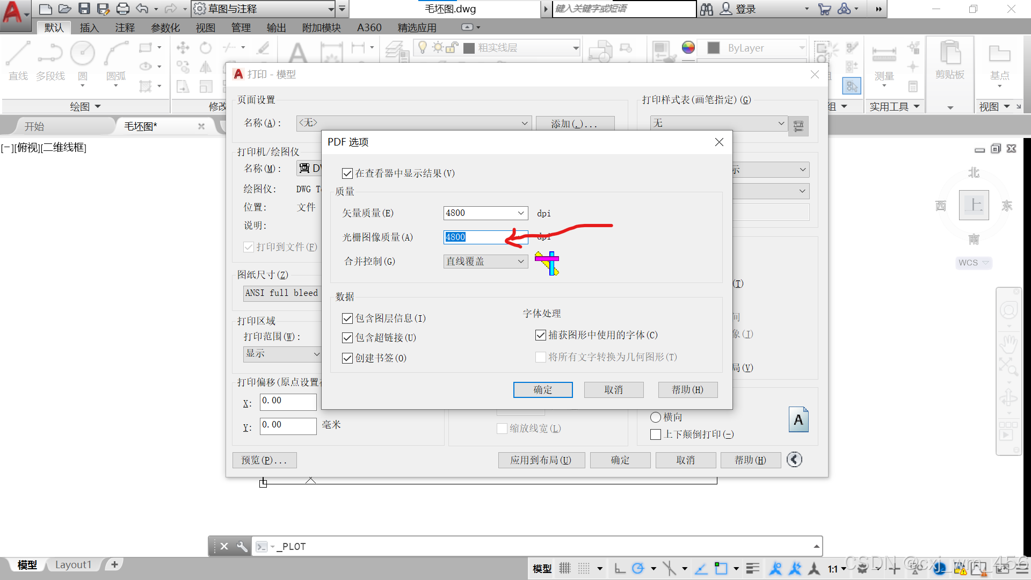Click the Infocenter search binoculars icon
The height and width of the screenshot is (580, 1031).
707,9
